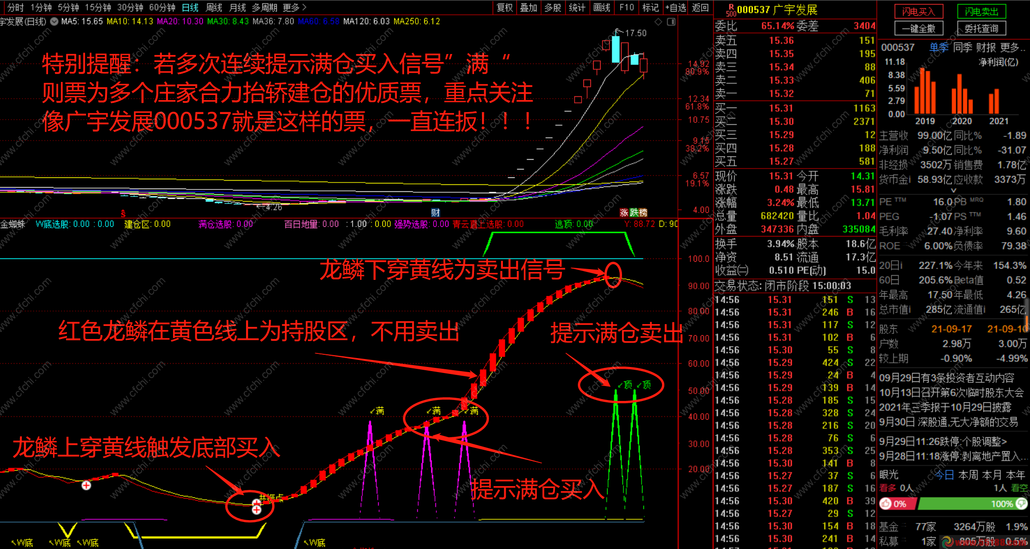Select the 单季 financial view
Screen dimensions: 1030x549
click(938, 47)
